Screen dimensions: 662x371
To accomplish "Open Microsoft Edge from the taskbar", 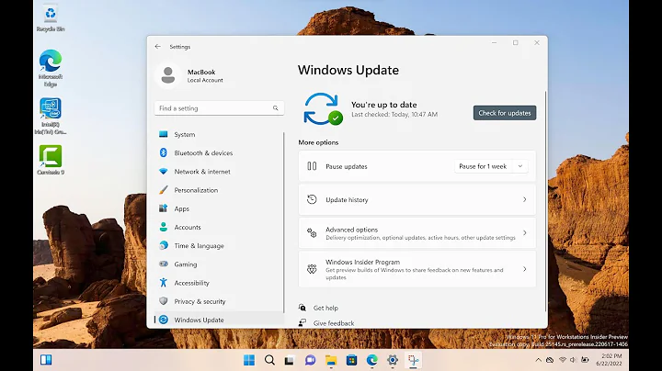I will 372,360.
